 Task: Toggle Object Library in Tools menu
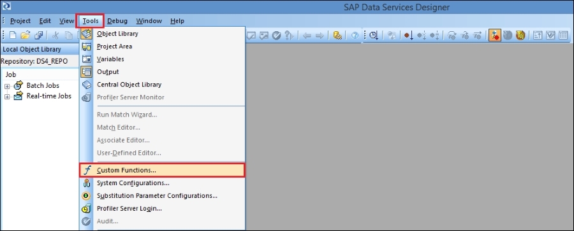click(162, 34)
